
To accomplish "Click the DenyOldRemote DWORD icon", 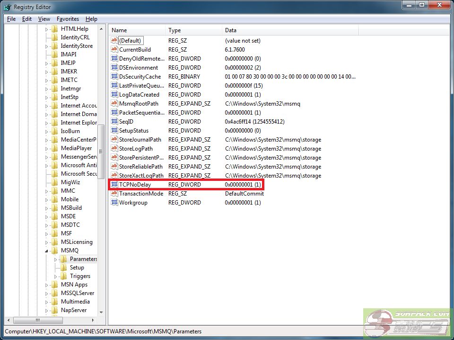I will (x=114, y=59).
